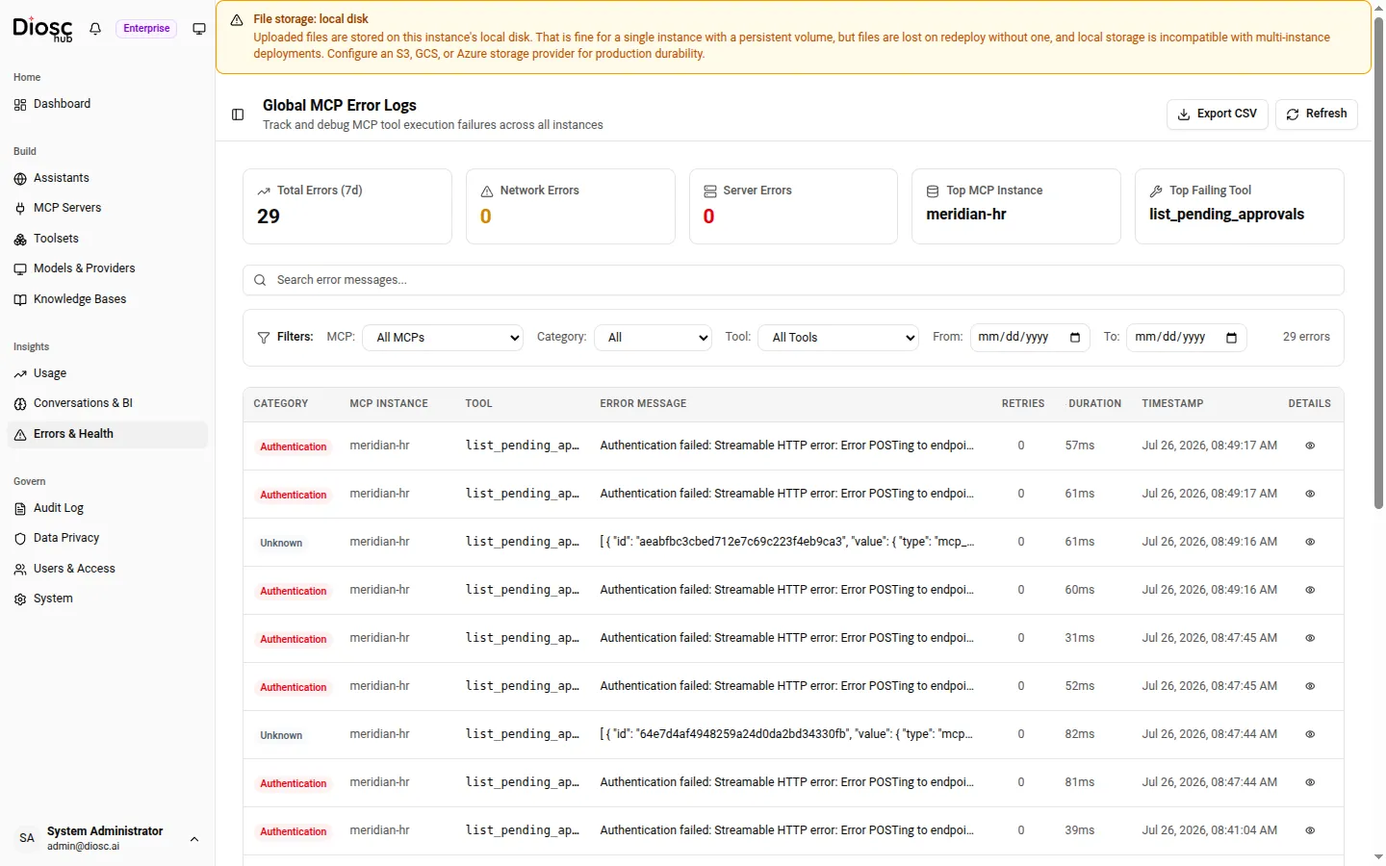Open MCP Servers page

107,208
